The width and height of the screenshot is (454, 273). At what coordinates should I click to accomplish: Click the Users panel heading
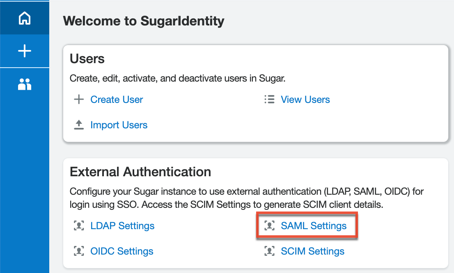tap(87, 59)
